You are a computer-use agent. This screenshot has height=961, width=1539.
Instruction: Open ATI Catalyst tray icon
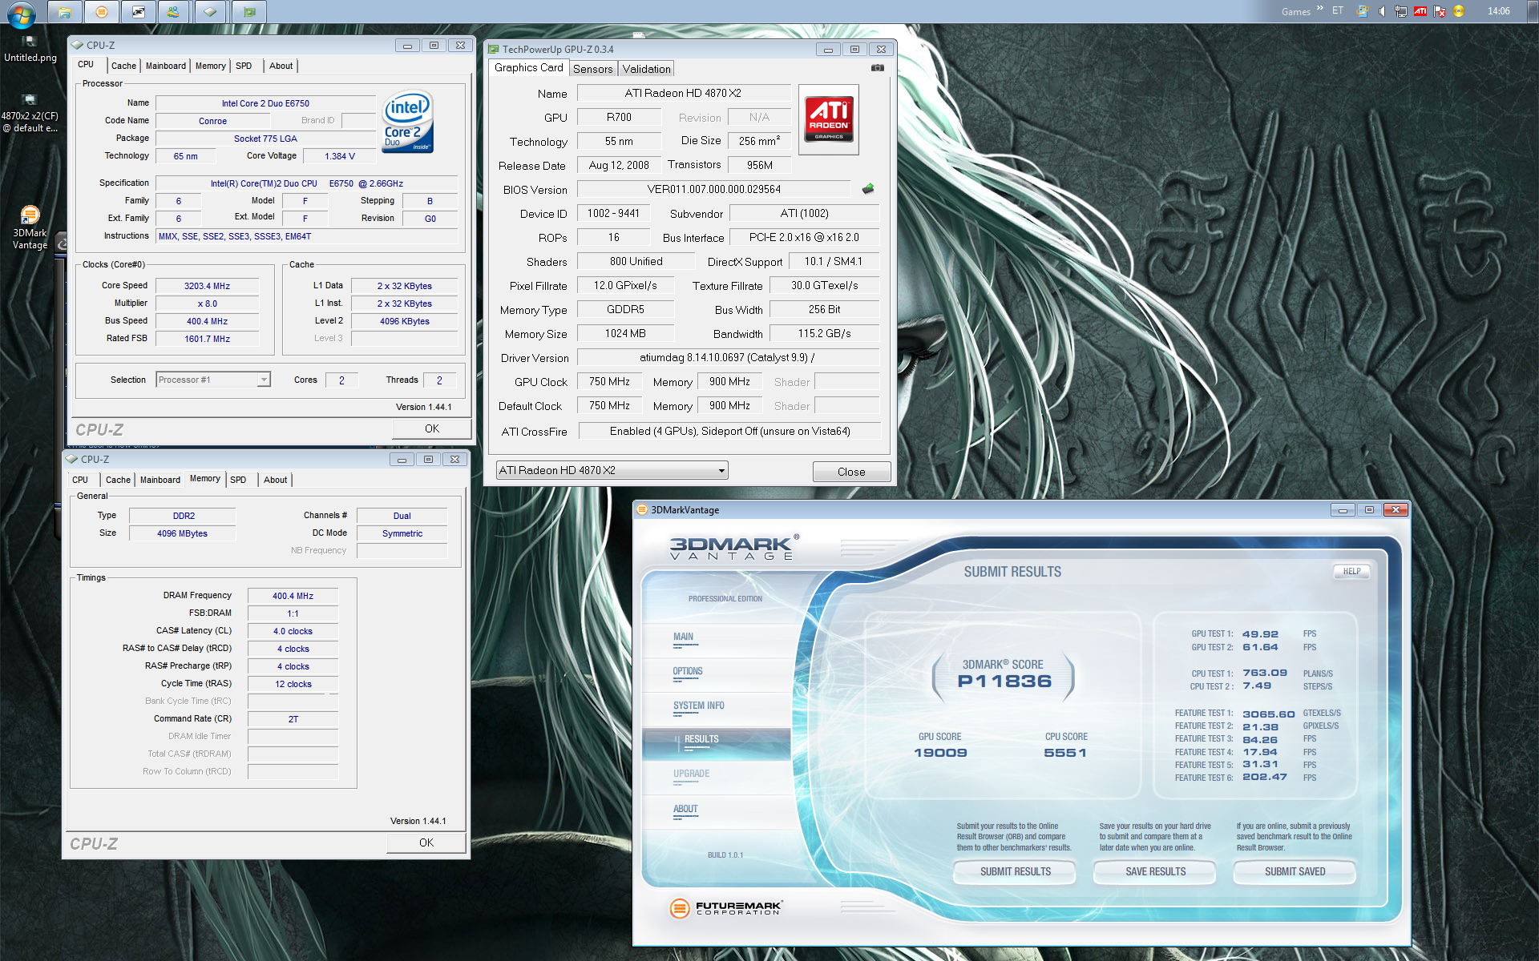tap(1420, 11)
